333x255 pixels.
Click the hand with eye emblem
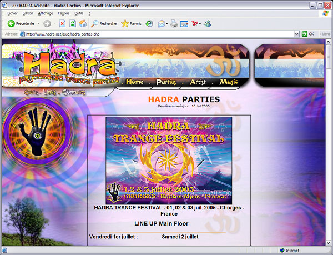[37, 132]
